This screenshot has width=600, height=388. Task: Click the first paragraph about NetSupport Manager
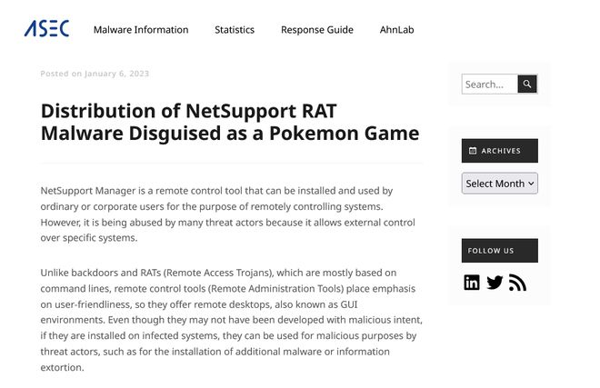pyautogui.click(x=227, y=214)
